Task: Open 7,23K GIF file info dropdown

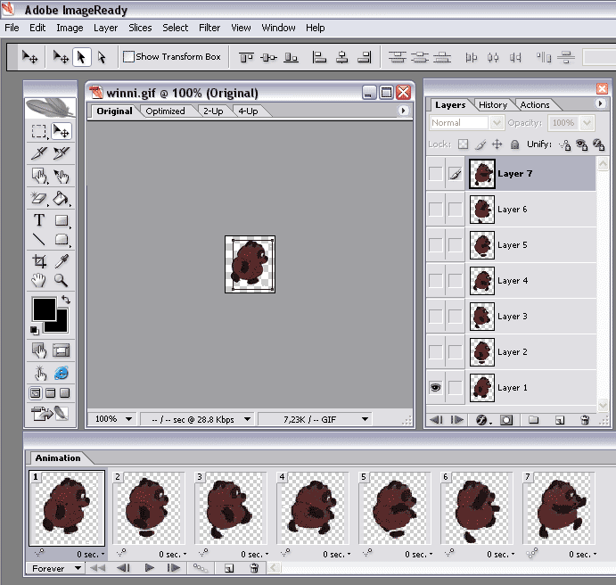Action: click(365, 419)
